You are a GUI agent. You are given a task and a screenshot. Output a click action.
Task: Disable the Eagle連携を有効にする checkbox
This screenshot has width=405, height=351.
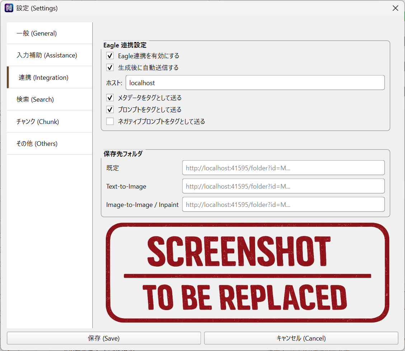(x=110, y=56)
